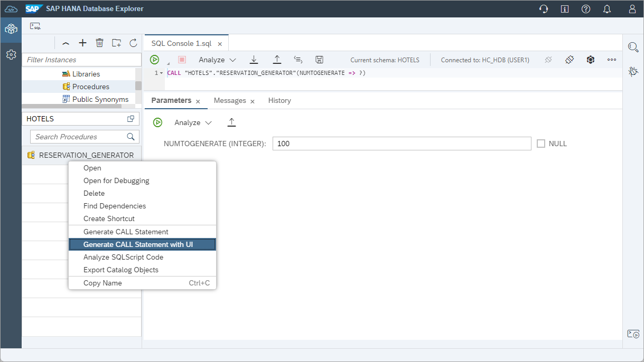Expand the run button options arrow
The height and width of the screenshot is (362, 644).
point(168,63)
